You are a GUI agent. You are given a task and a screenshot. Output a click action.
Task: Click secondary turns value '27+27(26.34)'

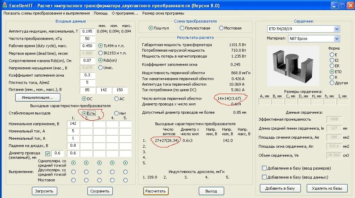point(167,140)
